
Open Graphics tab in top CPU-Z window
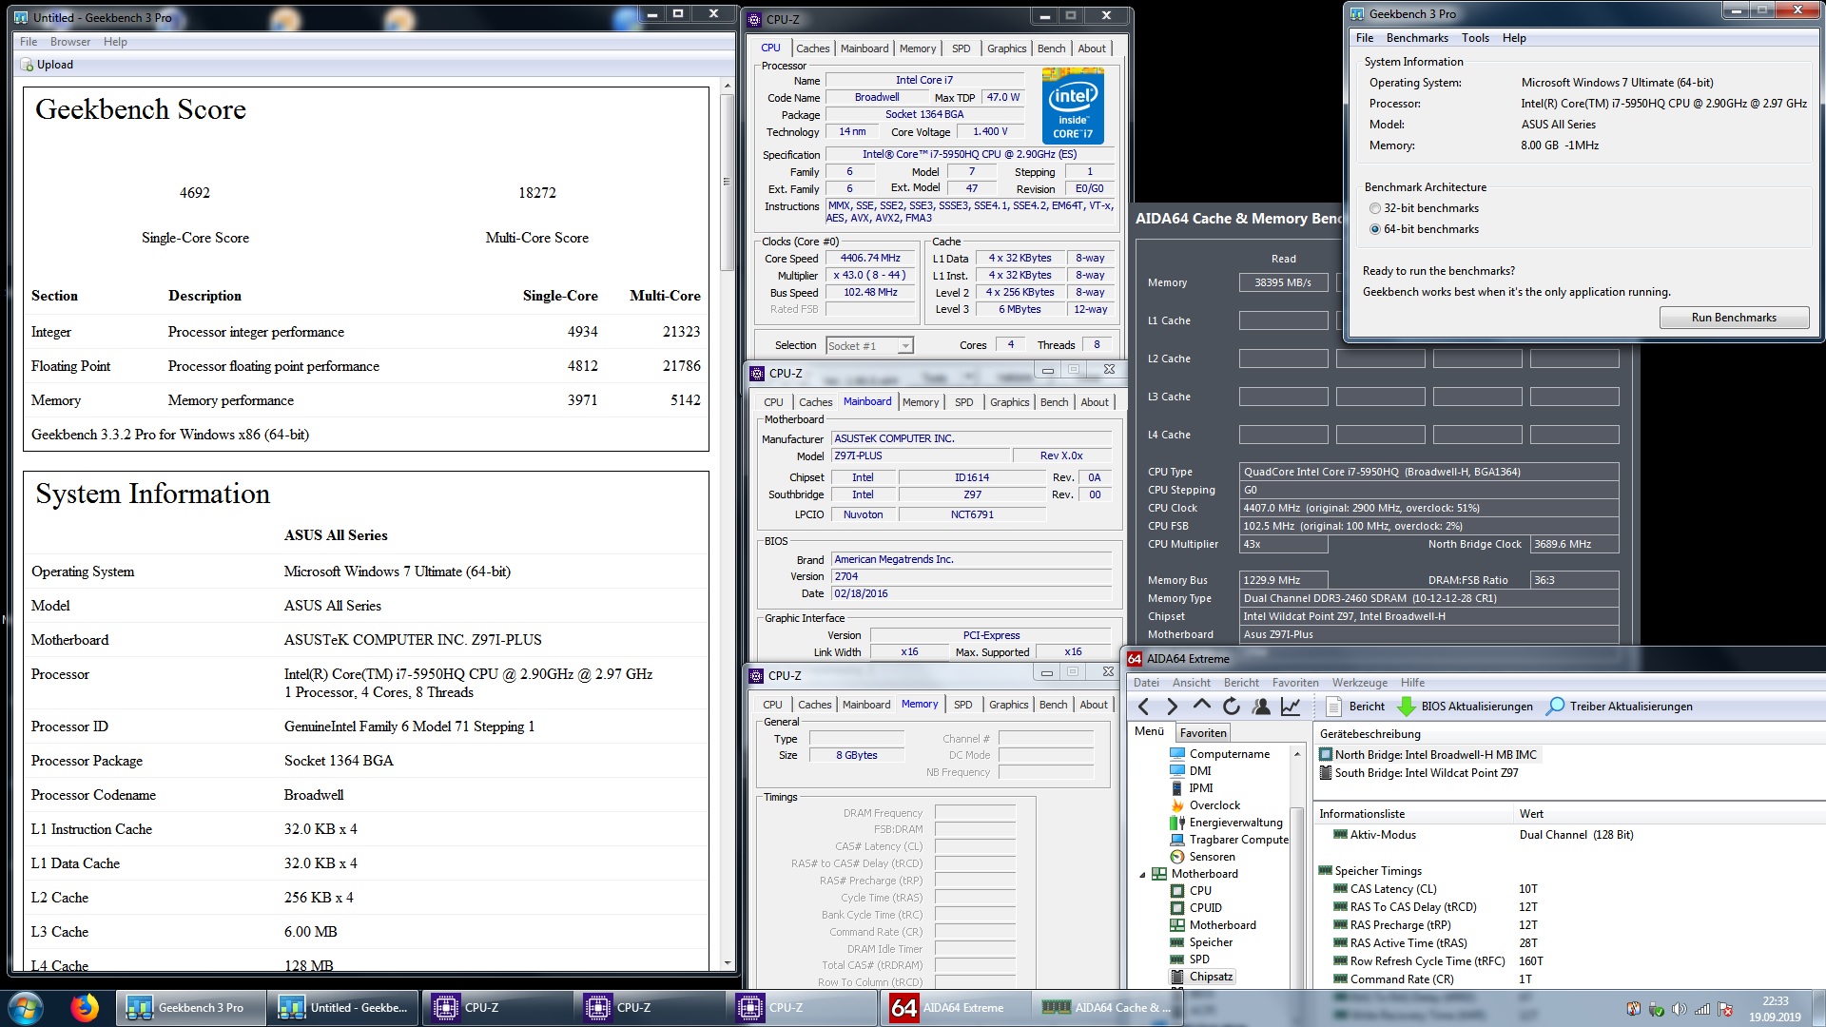(x=1006, y=48)
